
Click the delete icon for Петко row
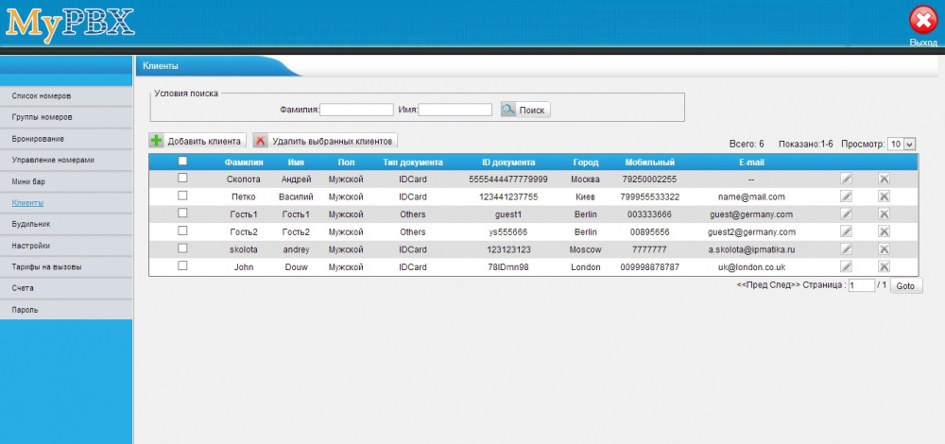tap(885, 196)
